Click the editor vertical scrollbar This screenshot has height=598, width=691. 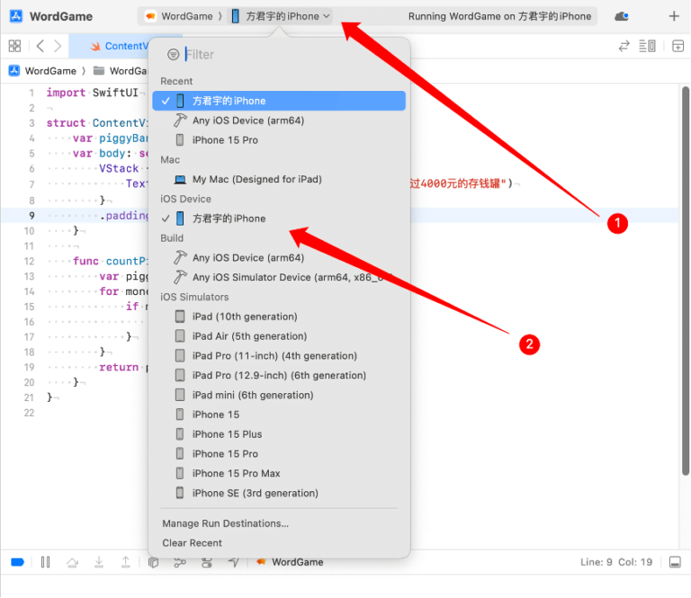click(686, 281)
